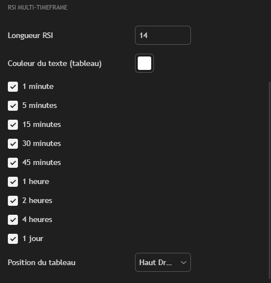Uncheck the 30 minutes checkbox
The width and height of the screenshot is (271, 283).
click(x=13, y=144)
